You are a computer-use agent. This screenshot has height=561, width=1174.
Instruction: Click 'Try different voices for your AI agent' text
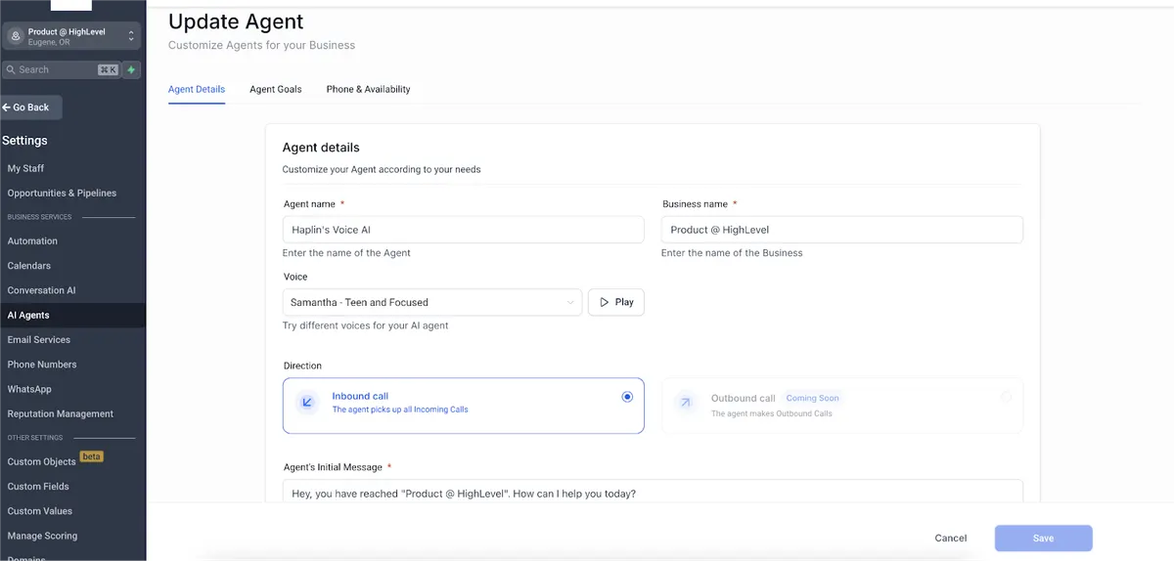[x=366, y=325]
